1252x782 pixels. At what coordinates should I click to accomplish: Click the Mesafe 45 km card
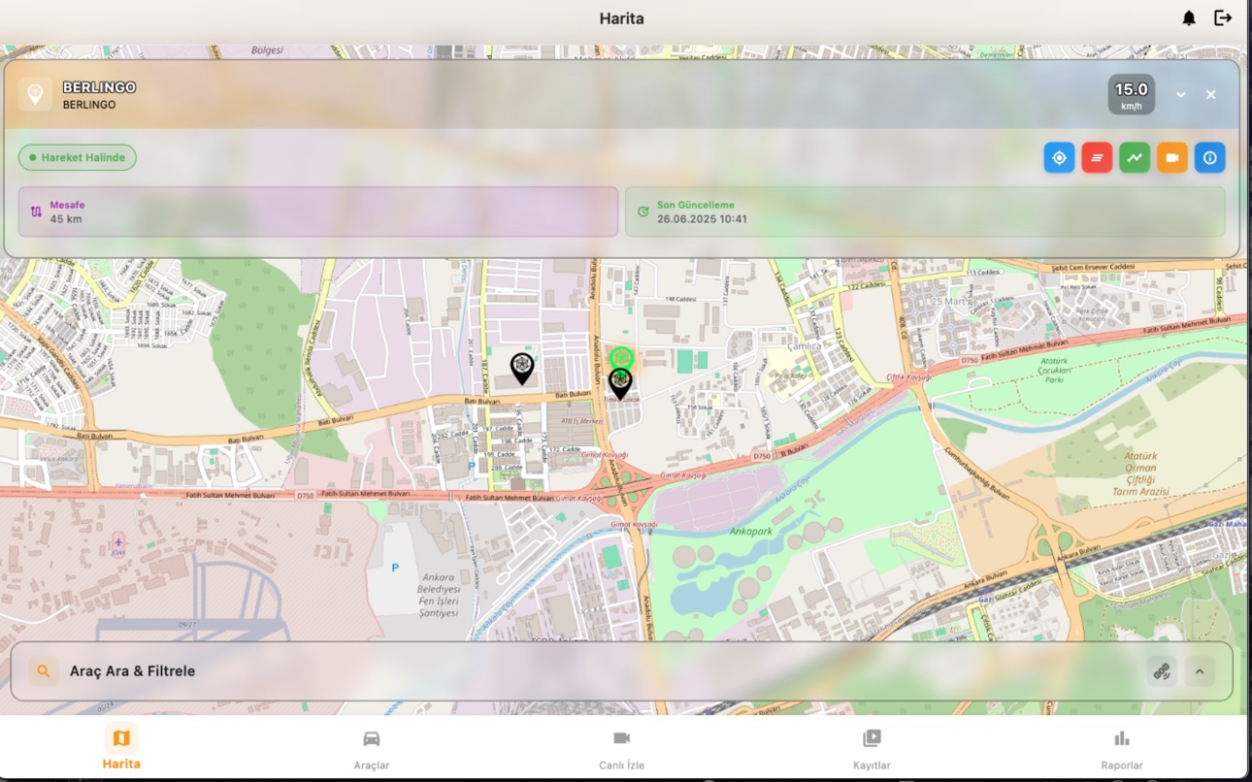coord(318,212)
